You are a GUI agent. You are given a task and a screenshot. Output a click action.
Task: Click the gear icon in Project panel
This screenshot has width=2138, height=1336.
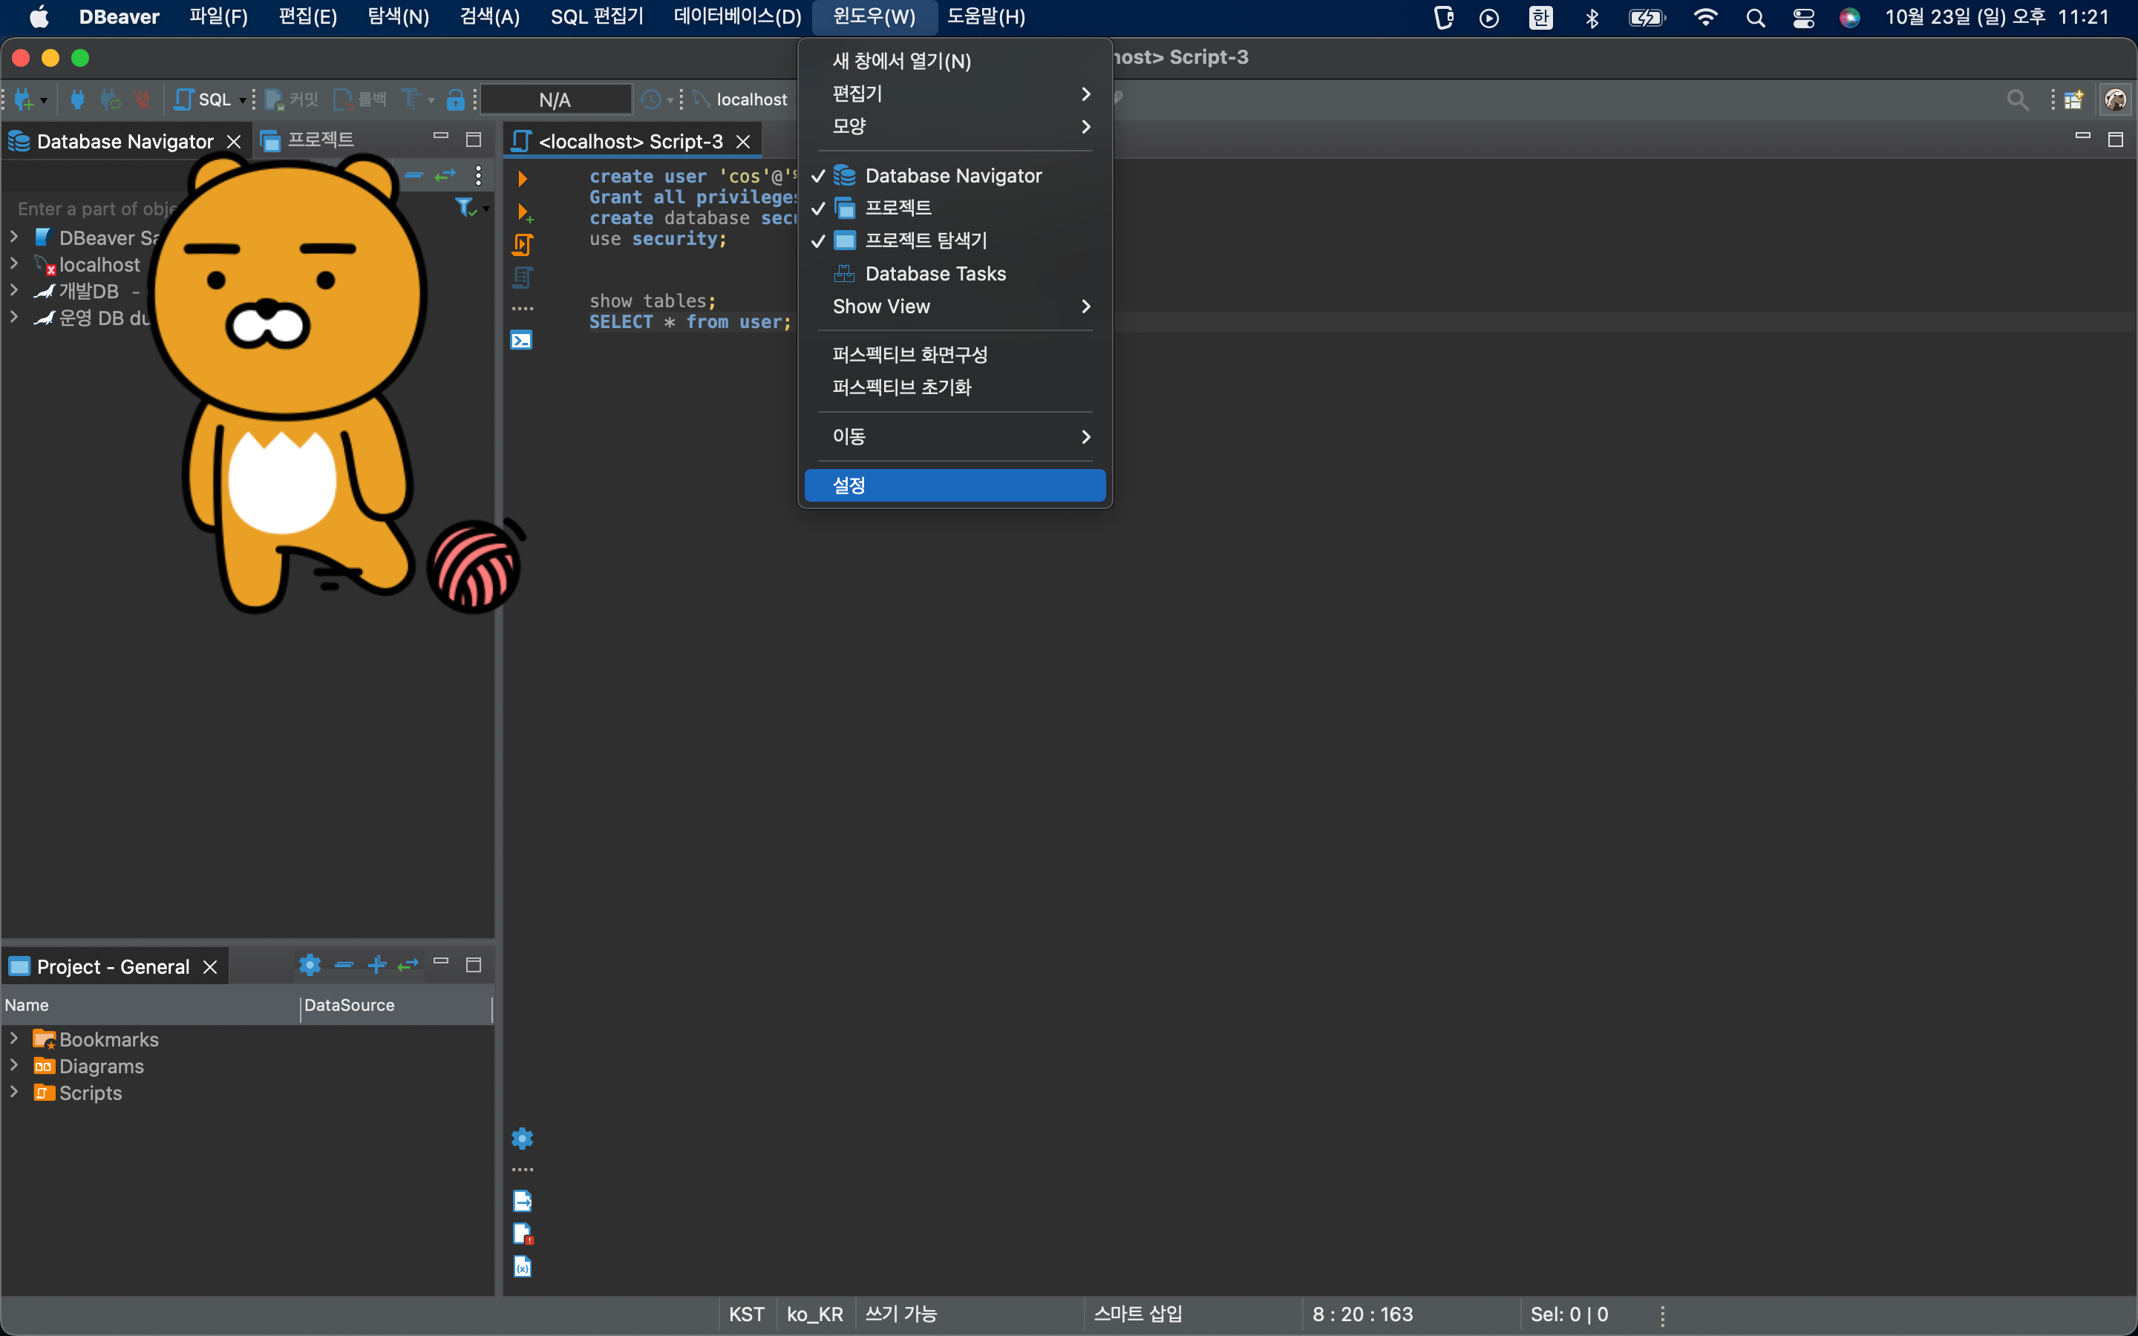pyautogui.click(x=310, y=965)
